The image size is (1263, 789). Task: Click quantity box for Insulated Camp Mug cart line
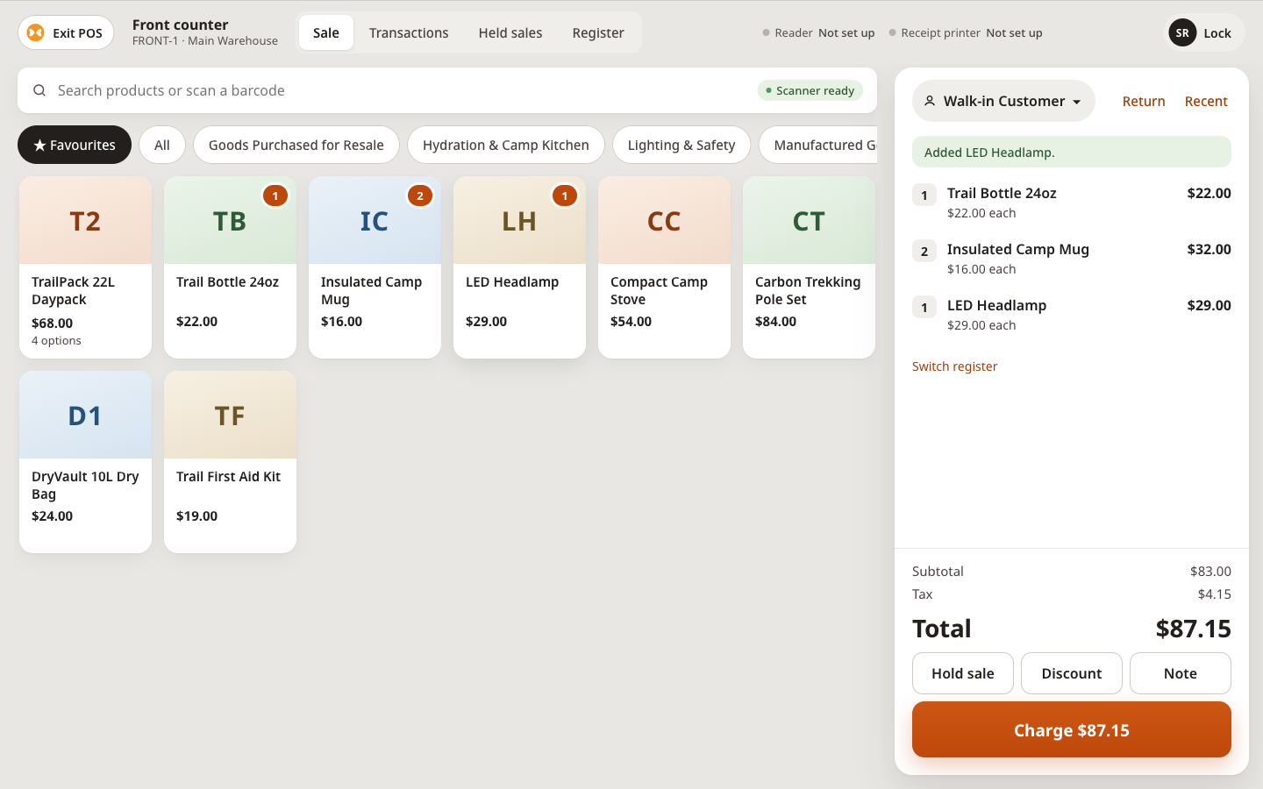pyautogui.click(x=924, y=251)
